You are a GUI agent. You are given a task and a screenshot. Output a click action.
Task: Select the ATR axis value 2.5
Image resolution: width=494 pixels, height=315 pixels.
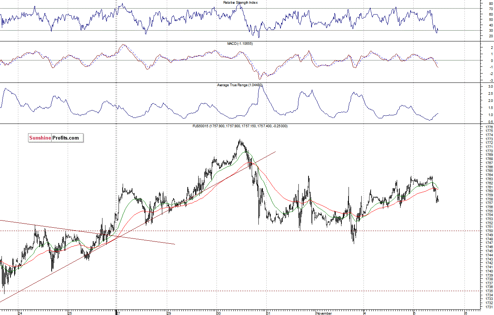[490, 93]
